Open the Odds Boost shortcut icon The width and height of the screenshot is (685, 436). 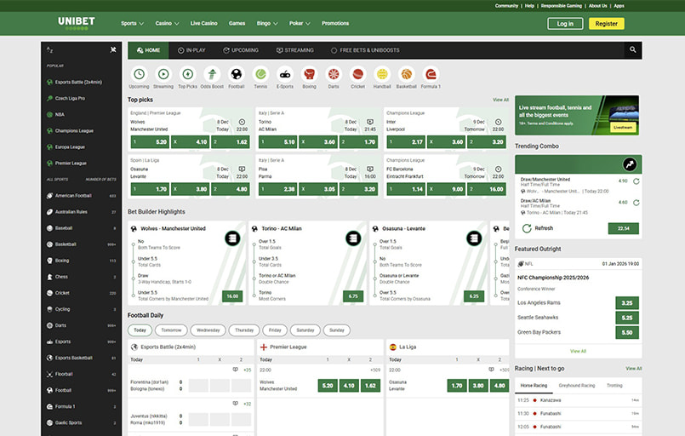coord(212,75)
